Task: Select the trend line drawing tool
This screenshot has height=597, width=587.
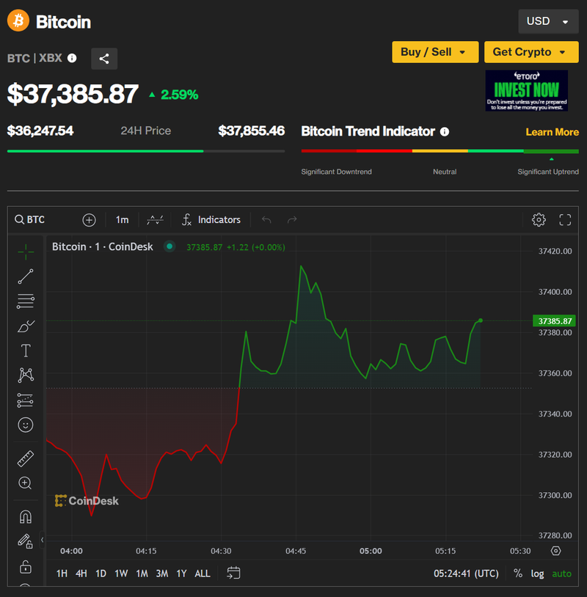Action: click(x=26, y=276)
